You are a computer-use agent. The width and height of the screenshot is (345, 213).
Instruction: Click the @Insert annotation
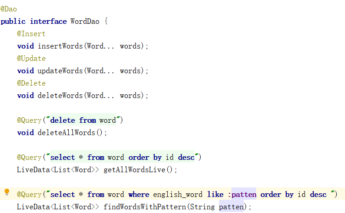(x=31, y=34)
